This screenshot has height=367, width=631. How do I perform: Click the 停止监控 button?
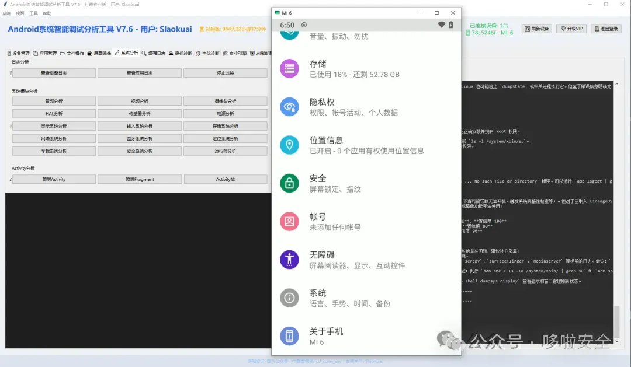(x=226, y=73)
